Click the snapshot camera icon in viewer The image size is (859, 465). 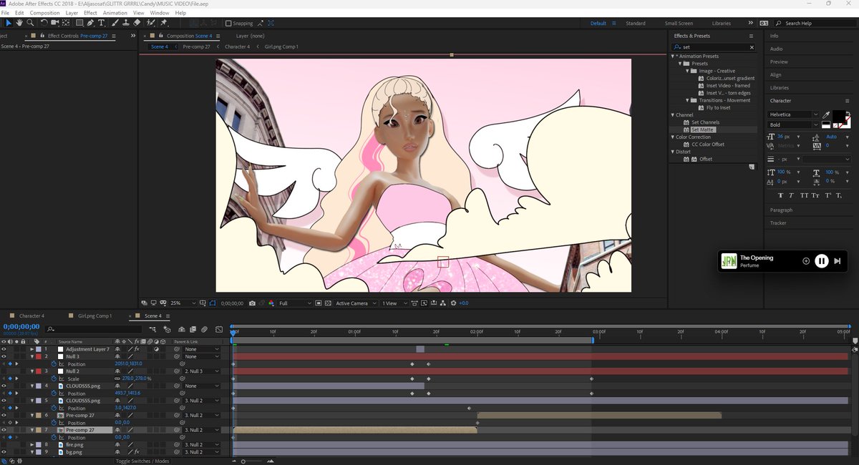(252, 303)
